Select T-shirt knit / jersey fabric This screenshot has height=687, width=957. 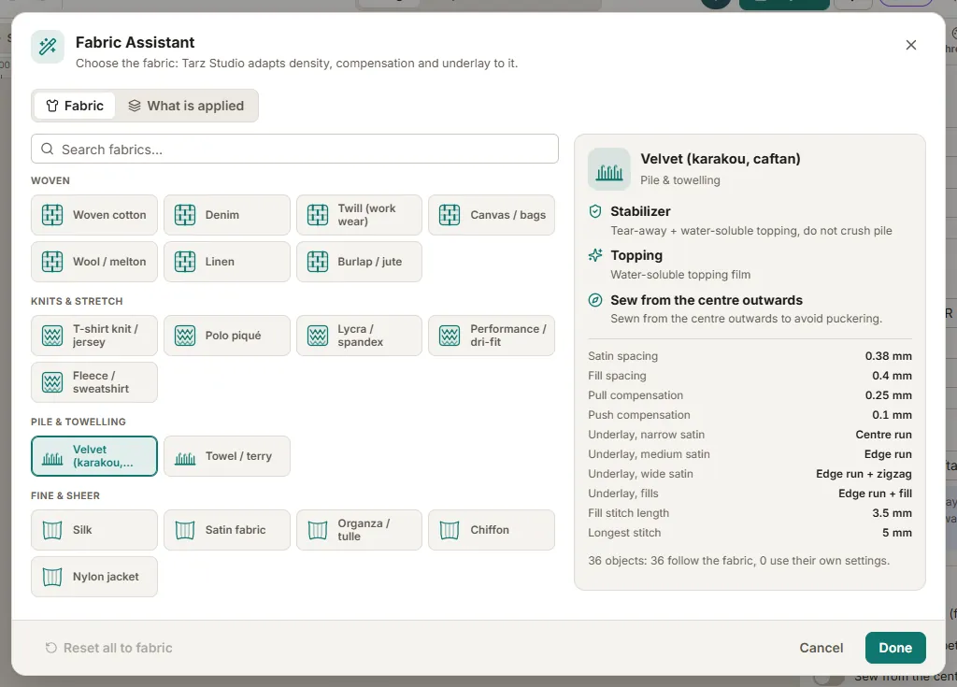click(94, 336)
